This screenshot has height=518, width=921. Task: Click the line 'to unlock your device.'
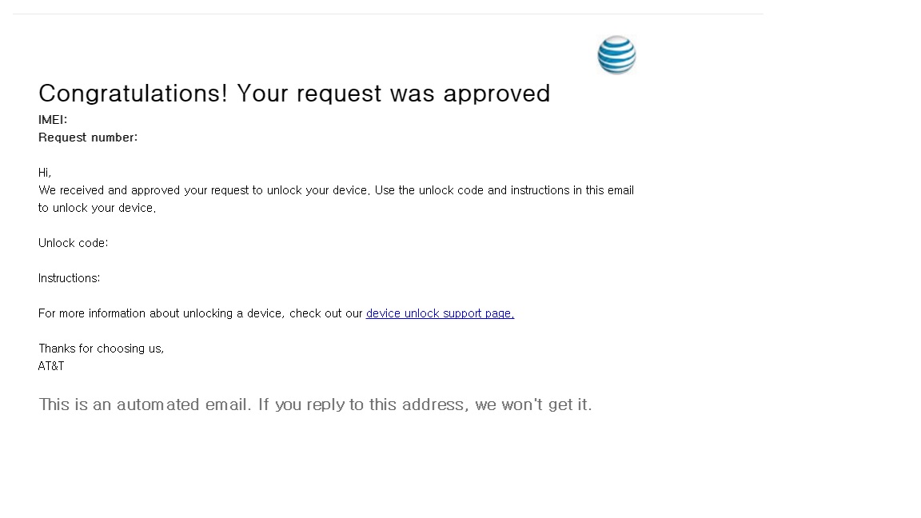tap(97, 208)
